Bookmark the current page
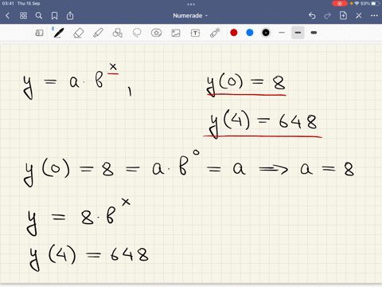Image resolution: width=382 pixels, height=287 pixels. [x=54, y=16]
